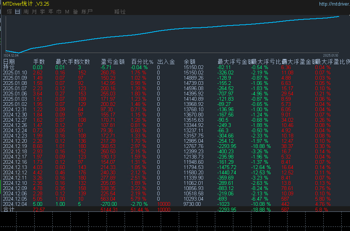This screenshot has width=350, height=231.
Task: Click the 盈亏金额 column header
Action: pos(113,62)
